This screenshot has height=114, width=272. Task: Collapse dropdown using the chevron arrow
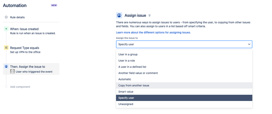click(249, 44)
